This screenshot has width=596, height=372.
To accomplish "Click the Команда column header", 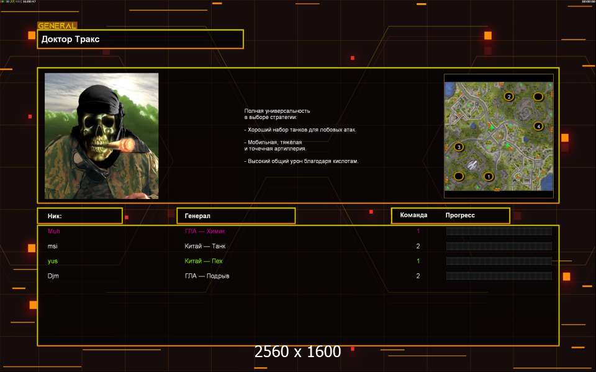I will 413,215.
